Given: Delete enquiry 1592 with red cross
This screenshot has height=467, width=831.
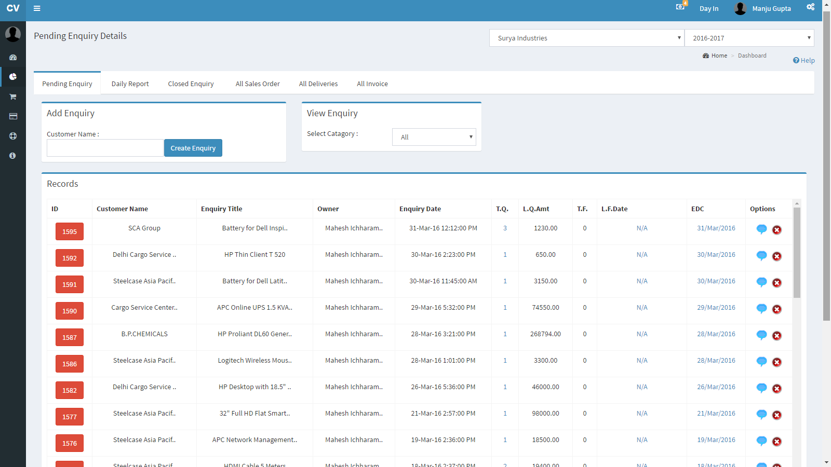Looking at the screenshot, I should [x=776, y=256].
